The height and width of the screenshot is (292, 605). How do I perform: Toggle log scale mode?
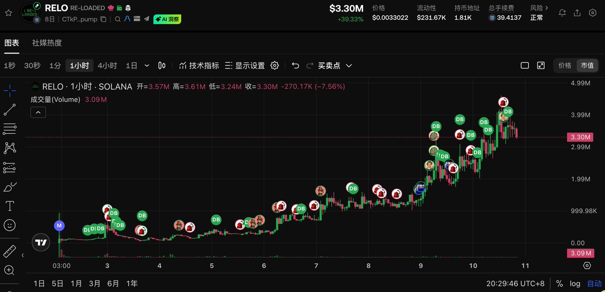click(x=575, y=283)
